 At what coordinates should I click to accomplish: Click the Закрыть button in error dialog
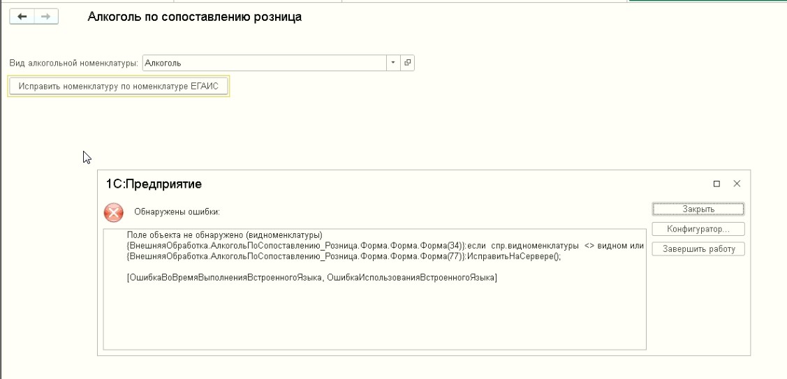pyautogui.click(x=698, y=209)
